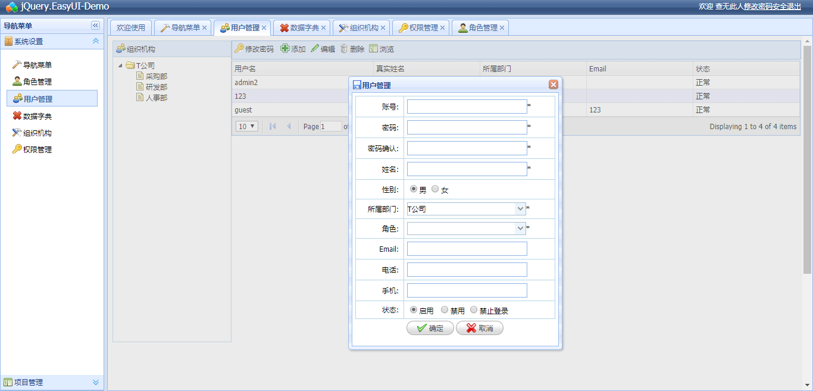Close the 数据字典 tab

pyautogui.click(x=324, y=28)
